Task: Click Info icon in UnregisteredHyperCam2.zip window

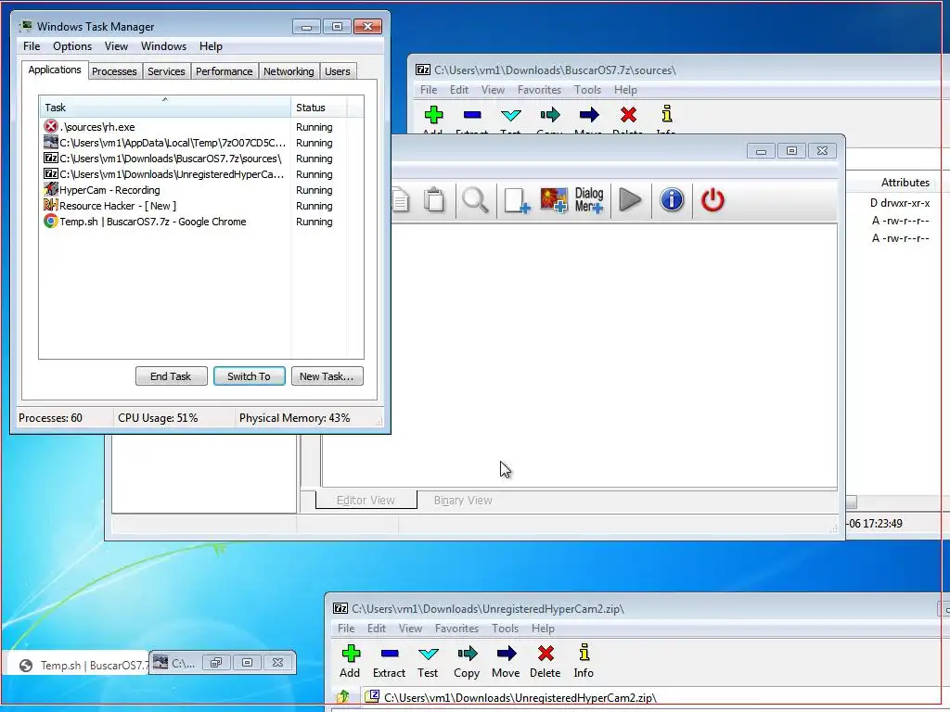Action: tap(584, 653)
